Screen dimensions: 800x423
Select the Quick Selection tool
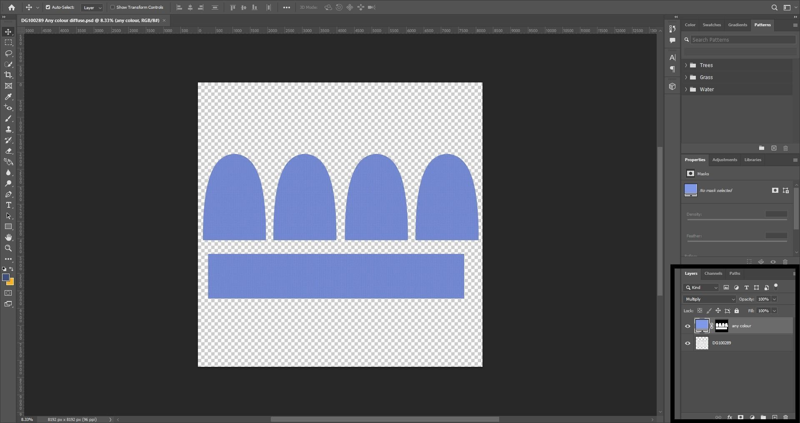8,64
